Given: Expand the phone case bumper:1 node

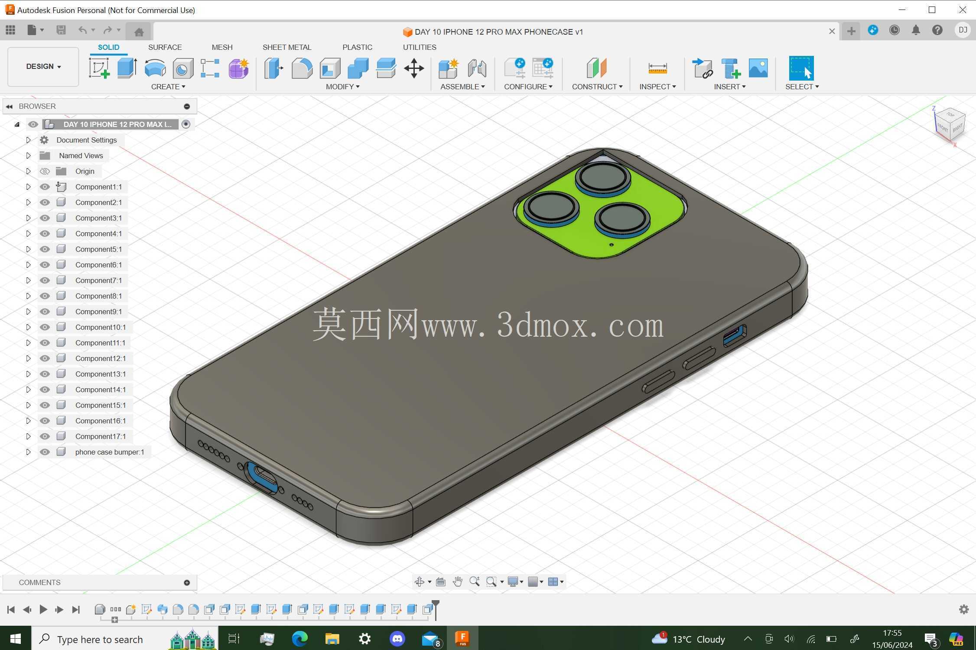Looking at the screenshot, I should pos(28,452).
